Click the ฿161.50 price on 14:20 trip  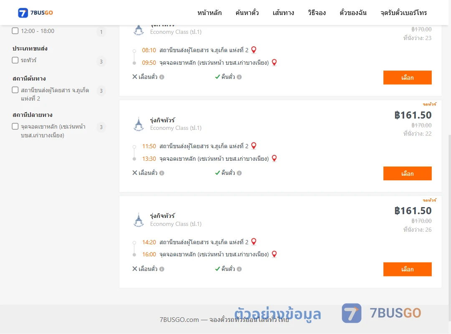coord(413,211)
